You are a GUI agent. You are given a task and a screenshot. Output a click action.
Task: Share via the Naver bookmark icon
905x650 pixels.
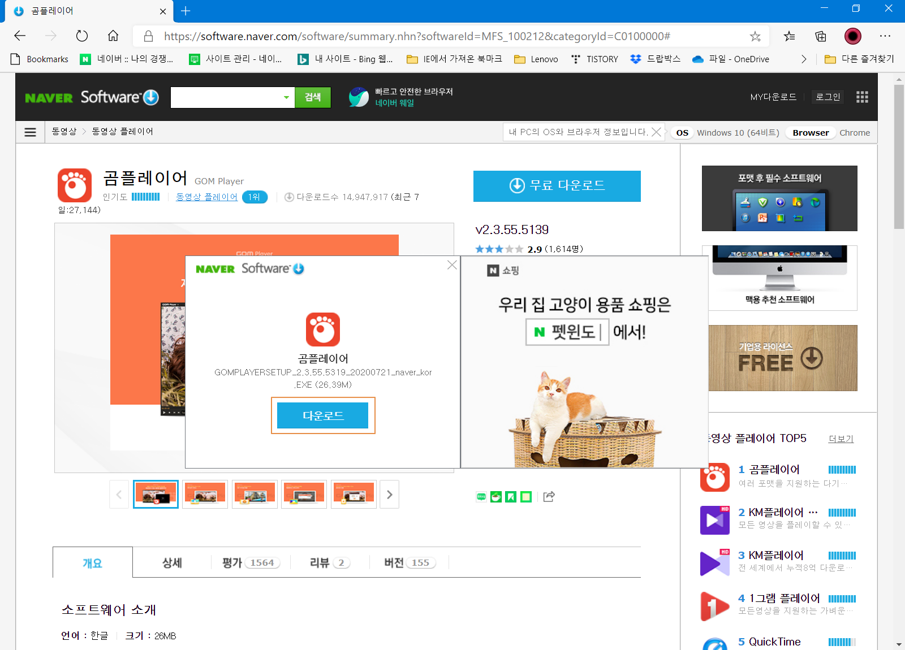click(x=511, y=497)
